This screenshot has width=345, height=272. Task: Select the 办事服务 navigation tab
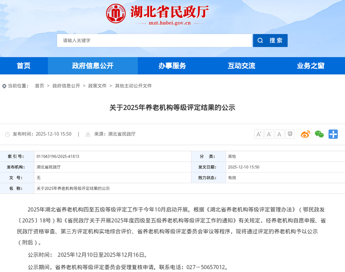click(x=172, y=66)
